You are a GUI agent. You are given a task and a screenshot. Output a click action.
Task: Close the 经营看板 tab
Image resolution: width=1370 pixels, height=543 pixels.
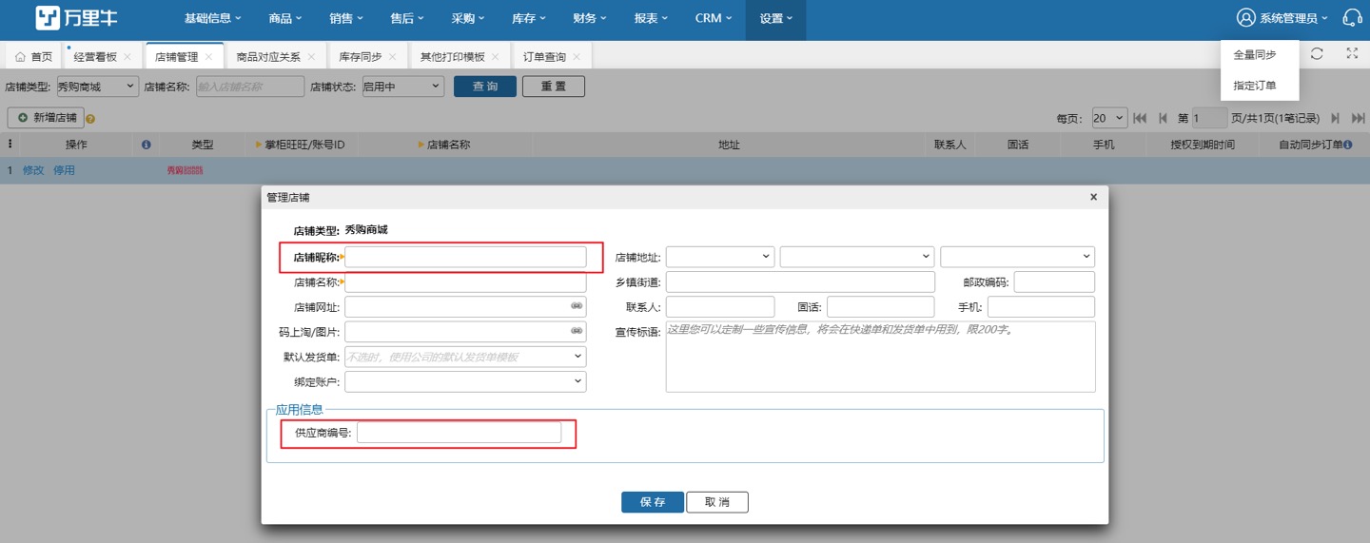pos(127,57)
